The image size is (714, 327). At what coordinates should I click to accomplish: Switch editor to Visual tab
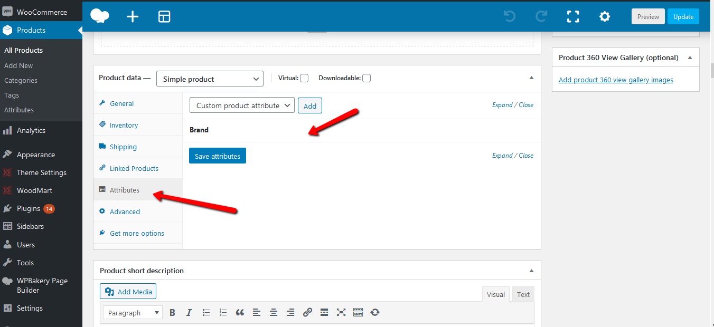click(496, 294)
